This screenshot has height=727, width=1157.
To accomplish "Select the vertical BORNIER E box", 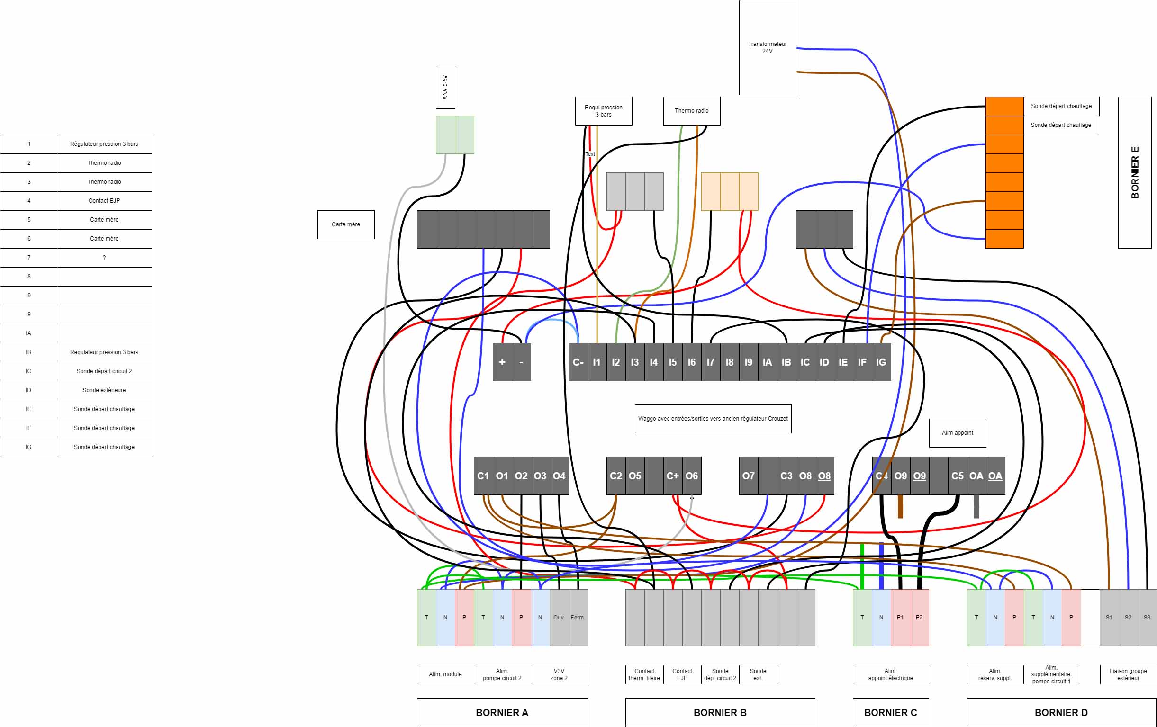I will click(x=1134, y=172).
